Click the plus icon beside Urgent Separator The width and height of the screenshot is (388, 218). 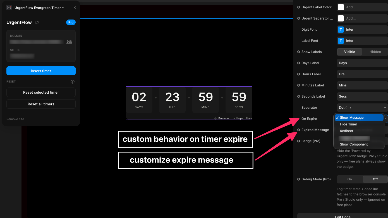[x=299, y=18]
